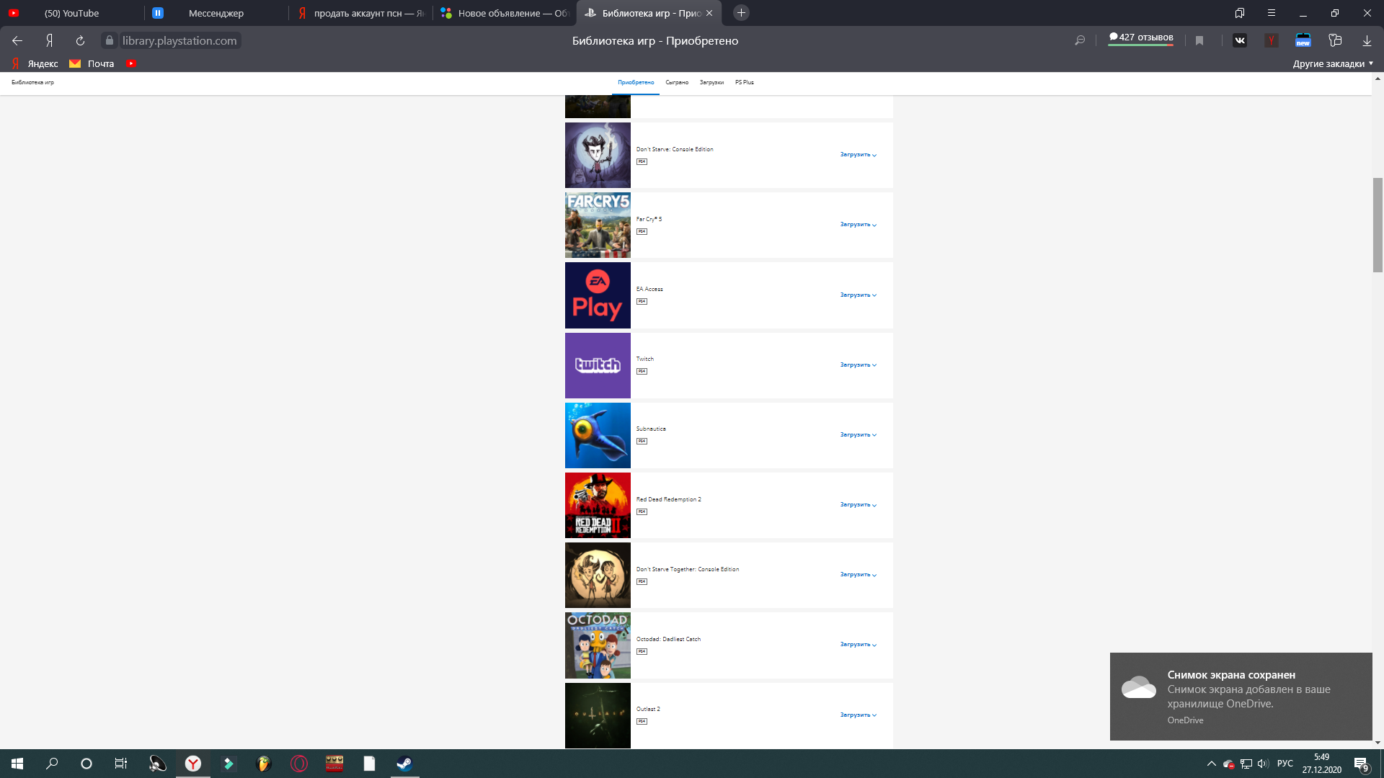Expand Загрузить for EA Access
This screenshot has height=778, width=1384.
[x=858, y=295]
